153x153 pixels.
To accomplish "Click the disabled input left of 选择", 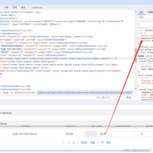I will pyautogui.click(x=91, y=134).
